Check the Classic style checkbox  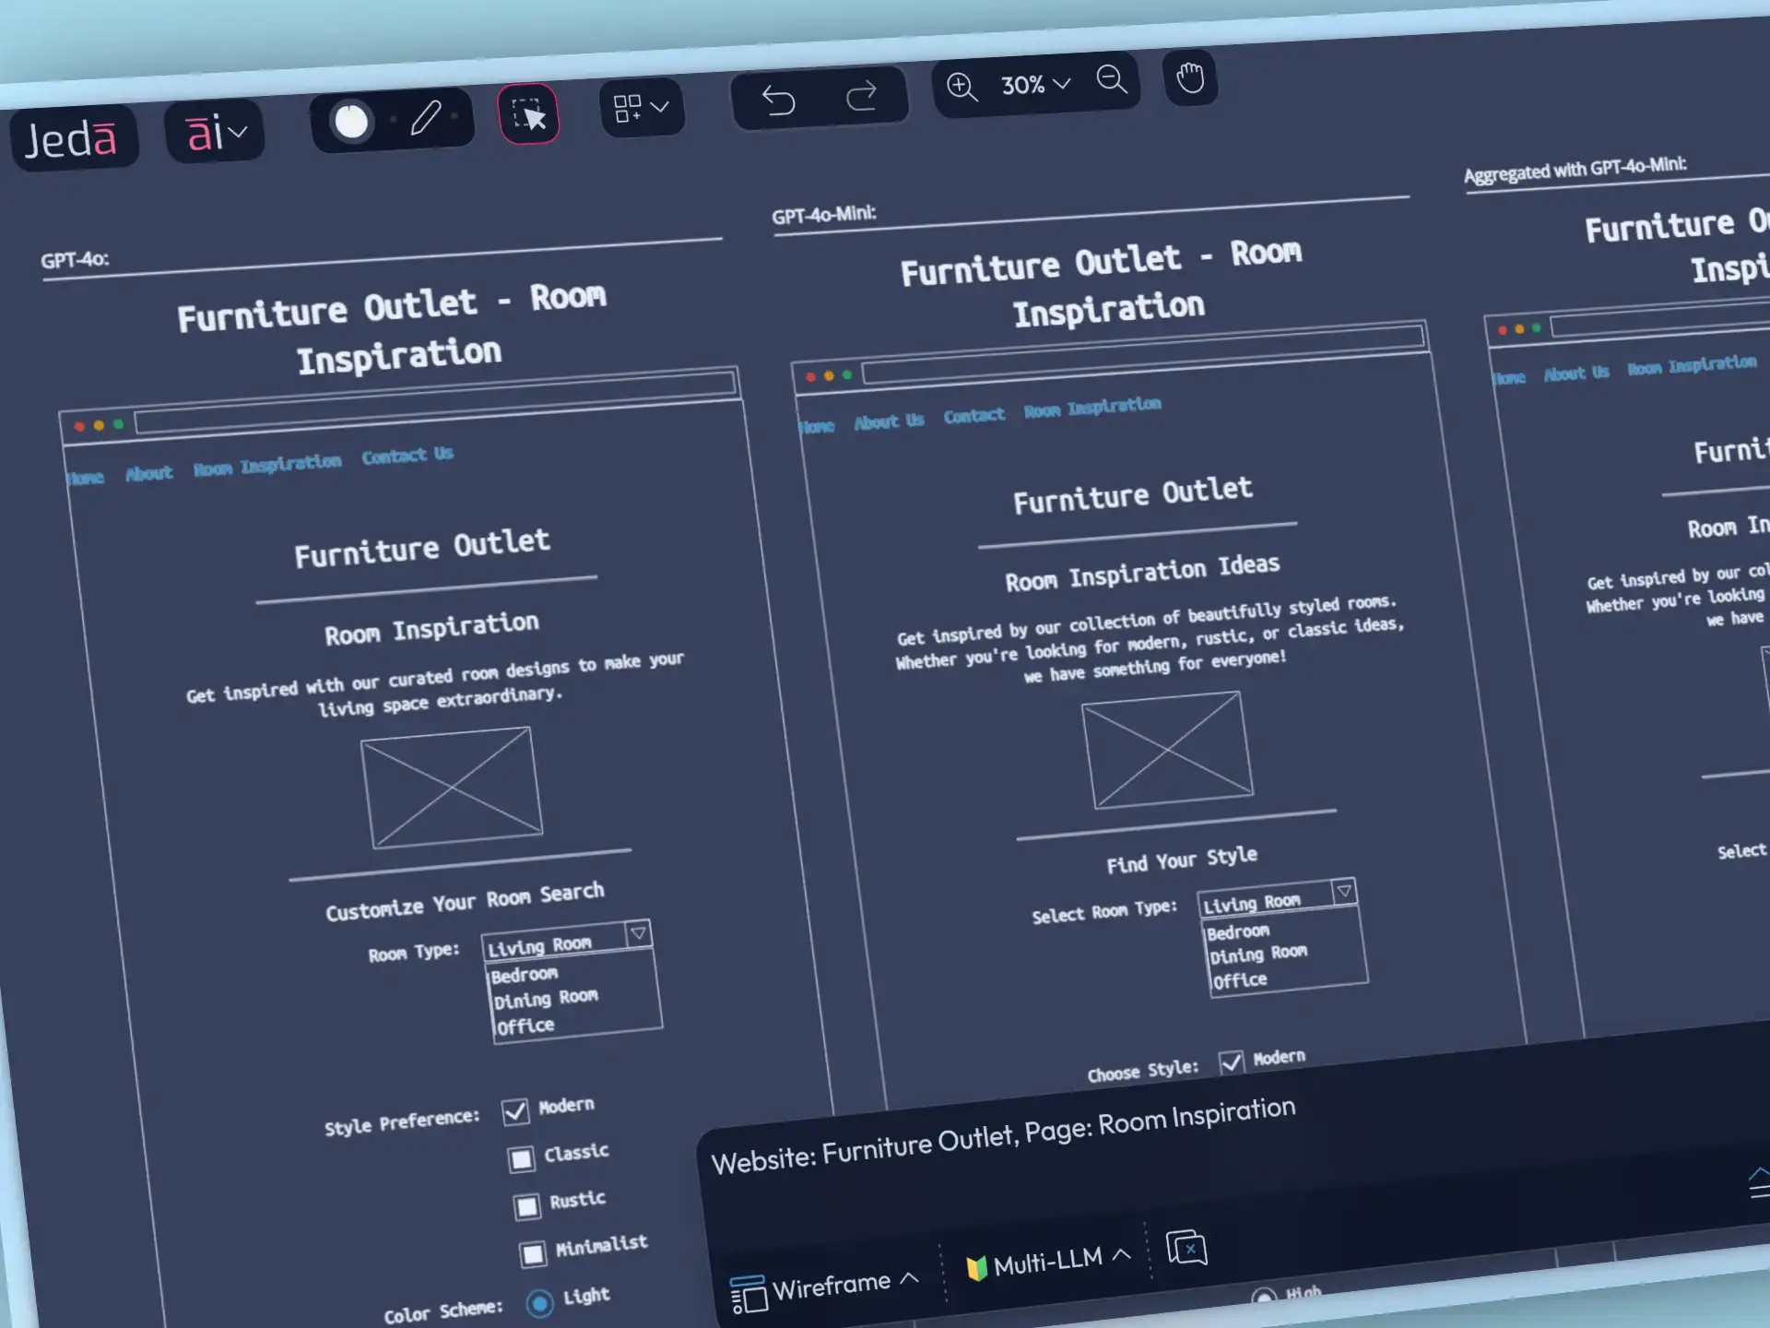tap(522, 1158)
